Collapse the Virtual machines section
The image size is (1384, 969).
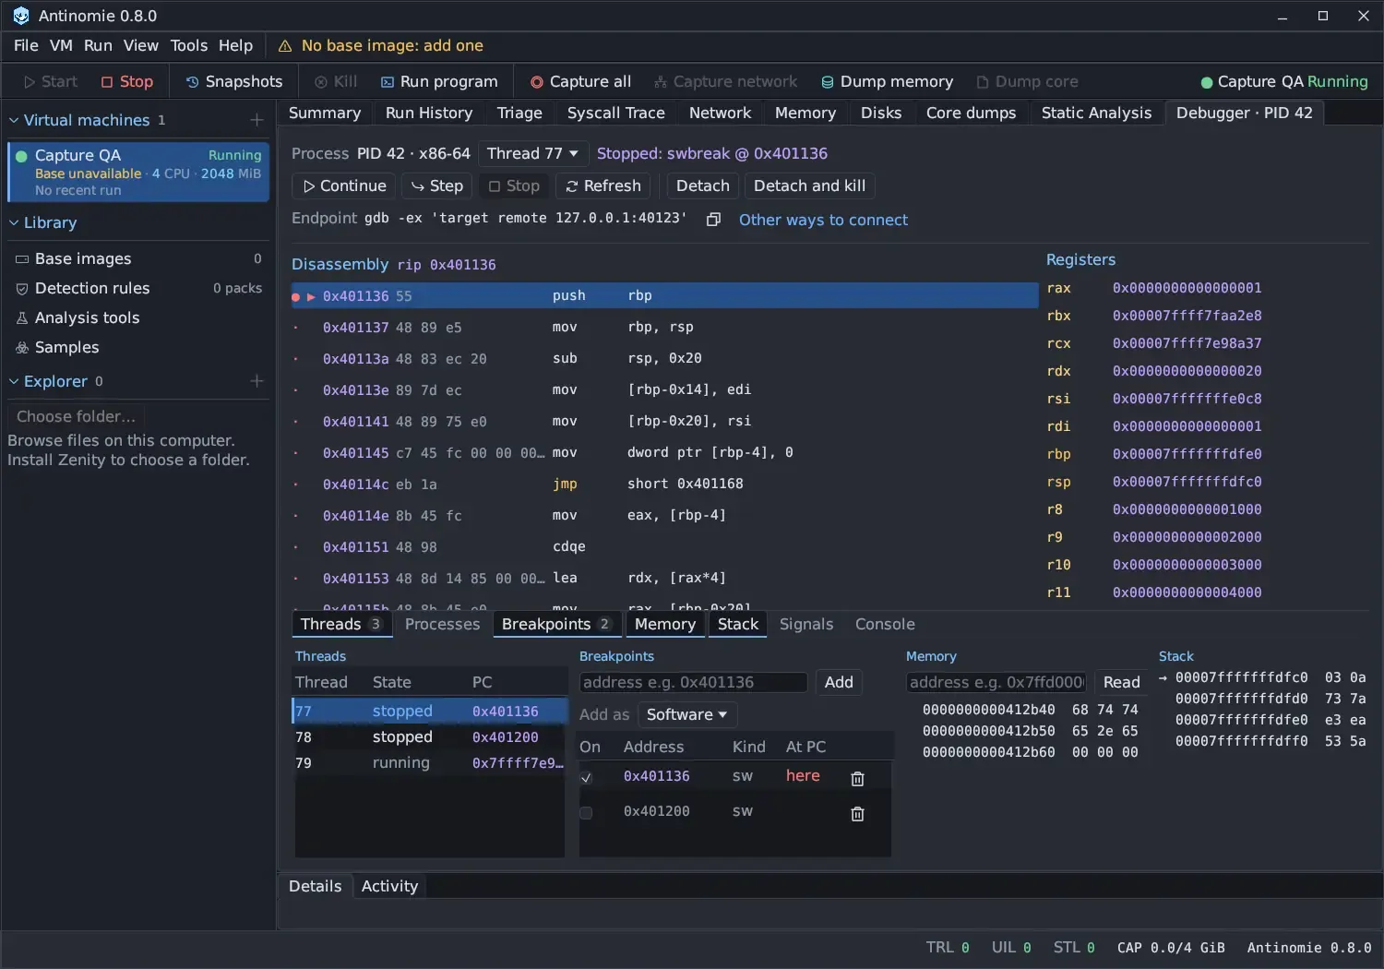click(14, 120)
